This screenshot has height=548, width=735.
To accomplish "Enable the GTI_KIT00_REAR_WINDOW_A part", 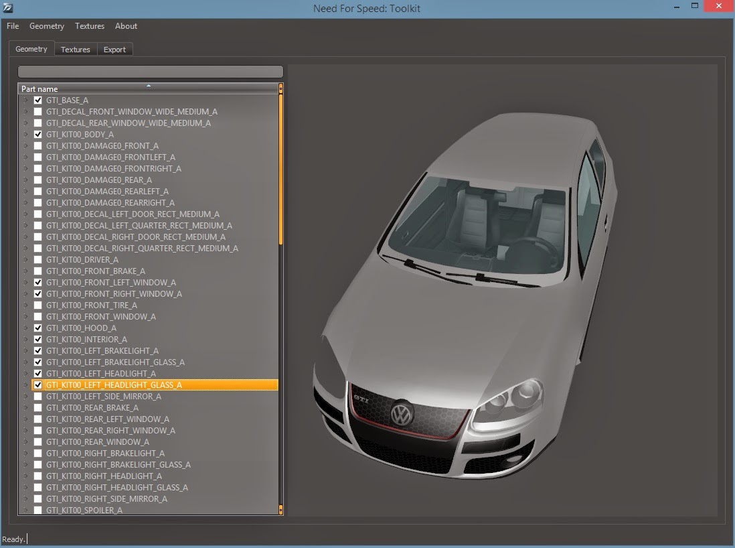I will point(37,441).
